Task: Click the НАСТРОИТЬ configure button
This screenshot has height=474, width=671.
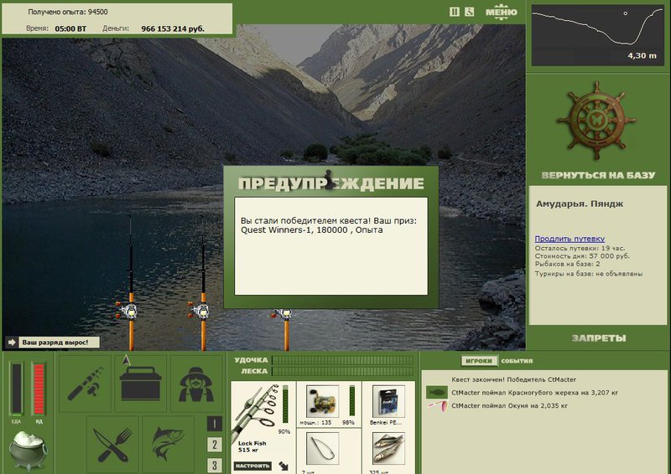Action: click(x=252, y=466)
